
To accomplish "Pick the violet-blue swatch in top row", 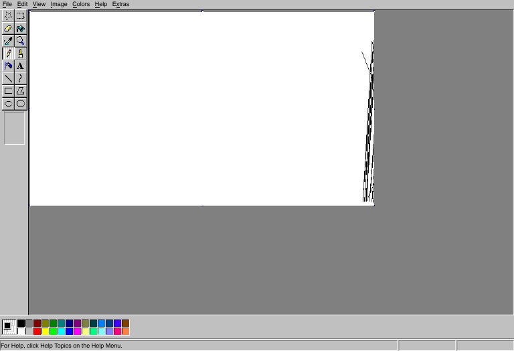I will [117, 324].
